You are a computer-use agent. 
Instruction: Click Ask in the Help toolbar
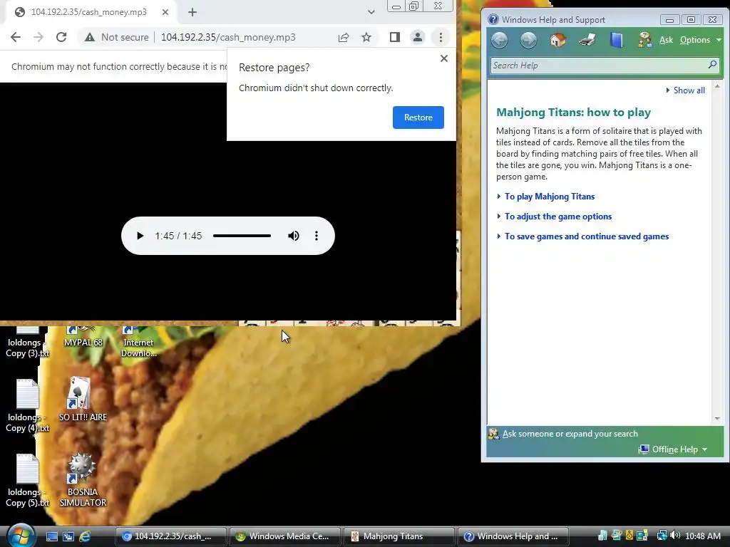[x=666, y=40]
